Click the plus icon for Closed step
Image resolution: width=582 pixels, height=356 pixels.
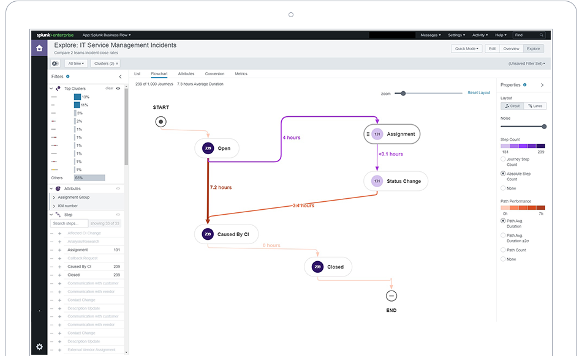(x=60, y=275)
